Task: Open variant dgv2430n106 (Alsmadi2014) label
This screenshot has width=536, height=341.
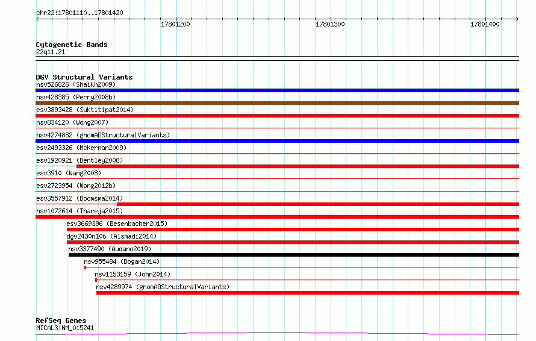Action: (111, 236)
